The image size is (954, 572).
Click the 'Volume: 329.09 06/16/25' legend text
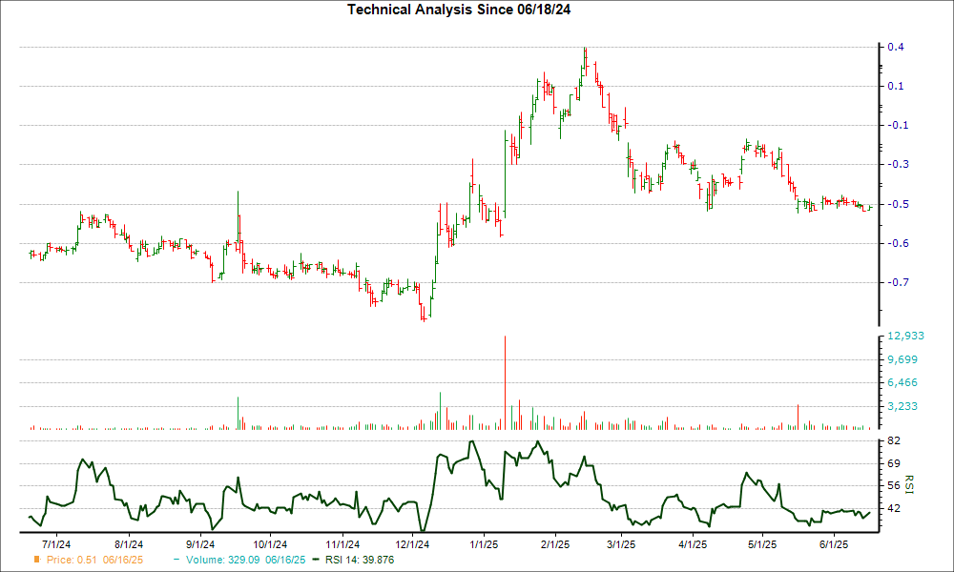pos(246,560)
